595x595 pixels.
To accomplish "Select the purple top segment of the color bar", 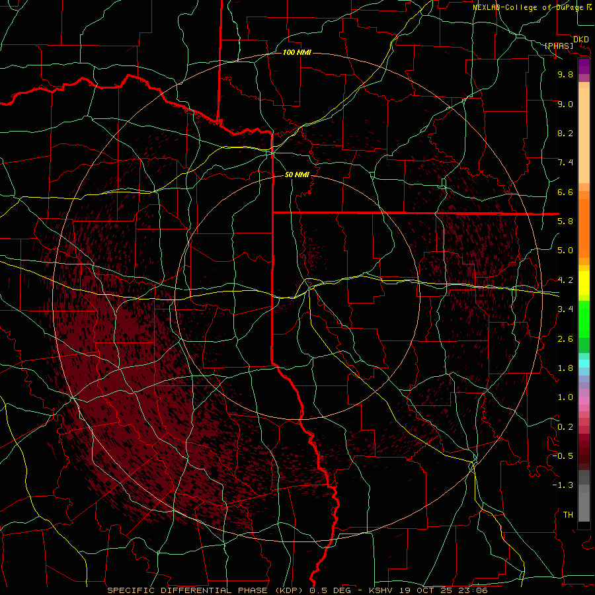I will coord(584,66).
